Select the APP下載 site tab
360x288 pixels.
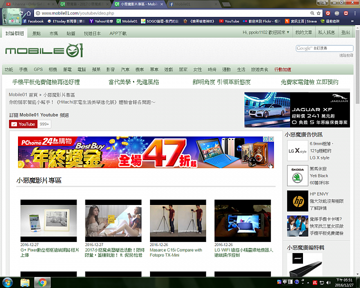(x=118, y=33)
